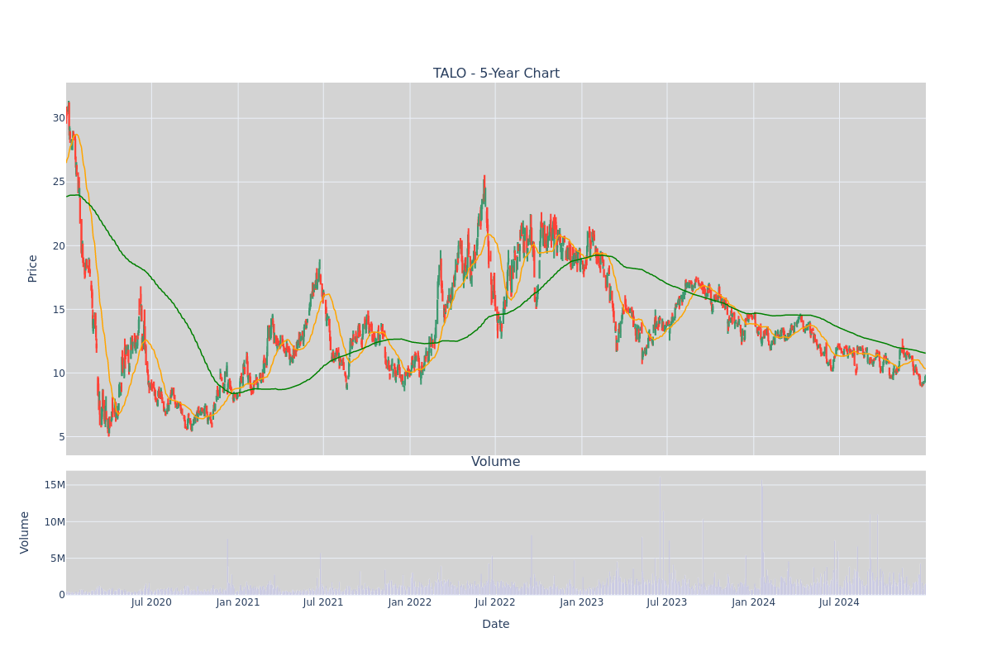The image size is (992, 661).
Task: Click the price tick label "30"
Action: (59, 118)
